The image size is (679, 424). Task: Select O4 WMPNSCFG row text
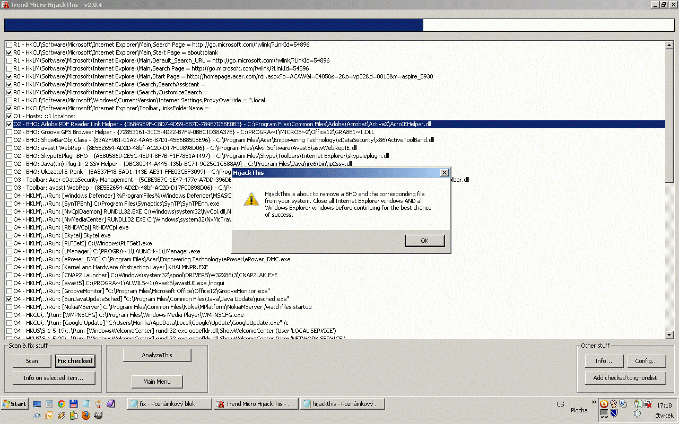[x=128, y=315]
